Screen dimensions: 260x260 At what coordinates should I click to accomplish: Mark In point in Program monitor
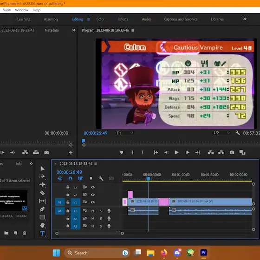coord(132,152)
